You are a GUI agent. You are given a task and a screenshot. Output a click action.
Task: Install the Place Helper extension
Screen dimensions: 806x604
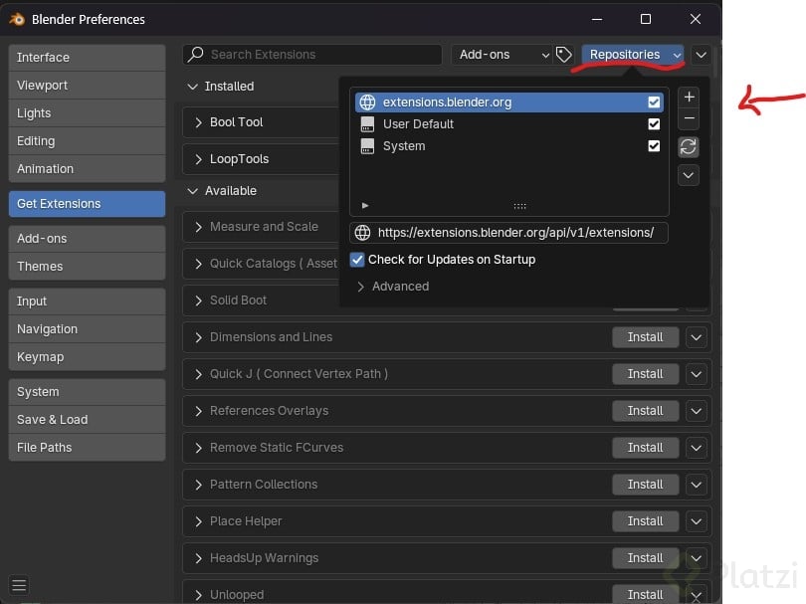[645, 521]
